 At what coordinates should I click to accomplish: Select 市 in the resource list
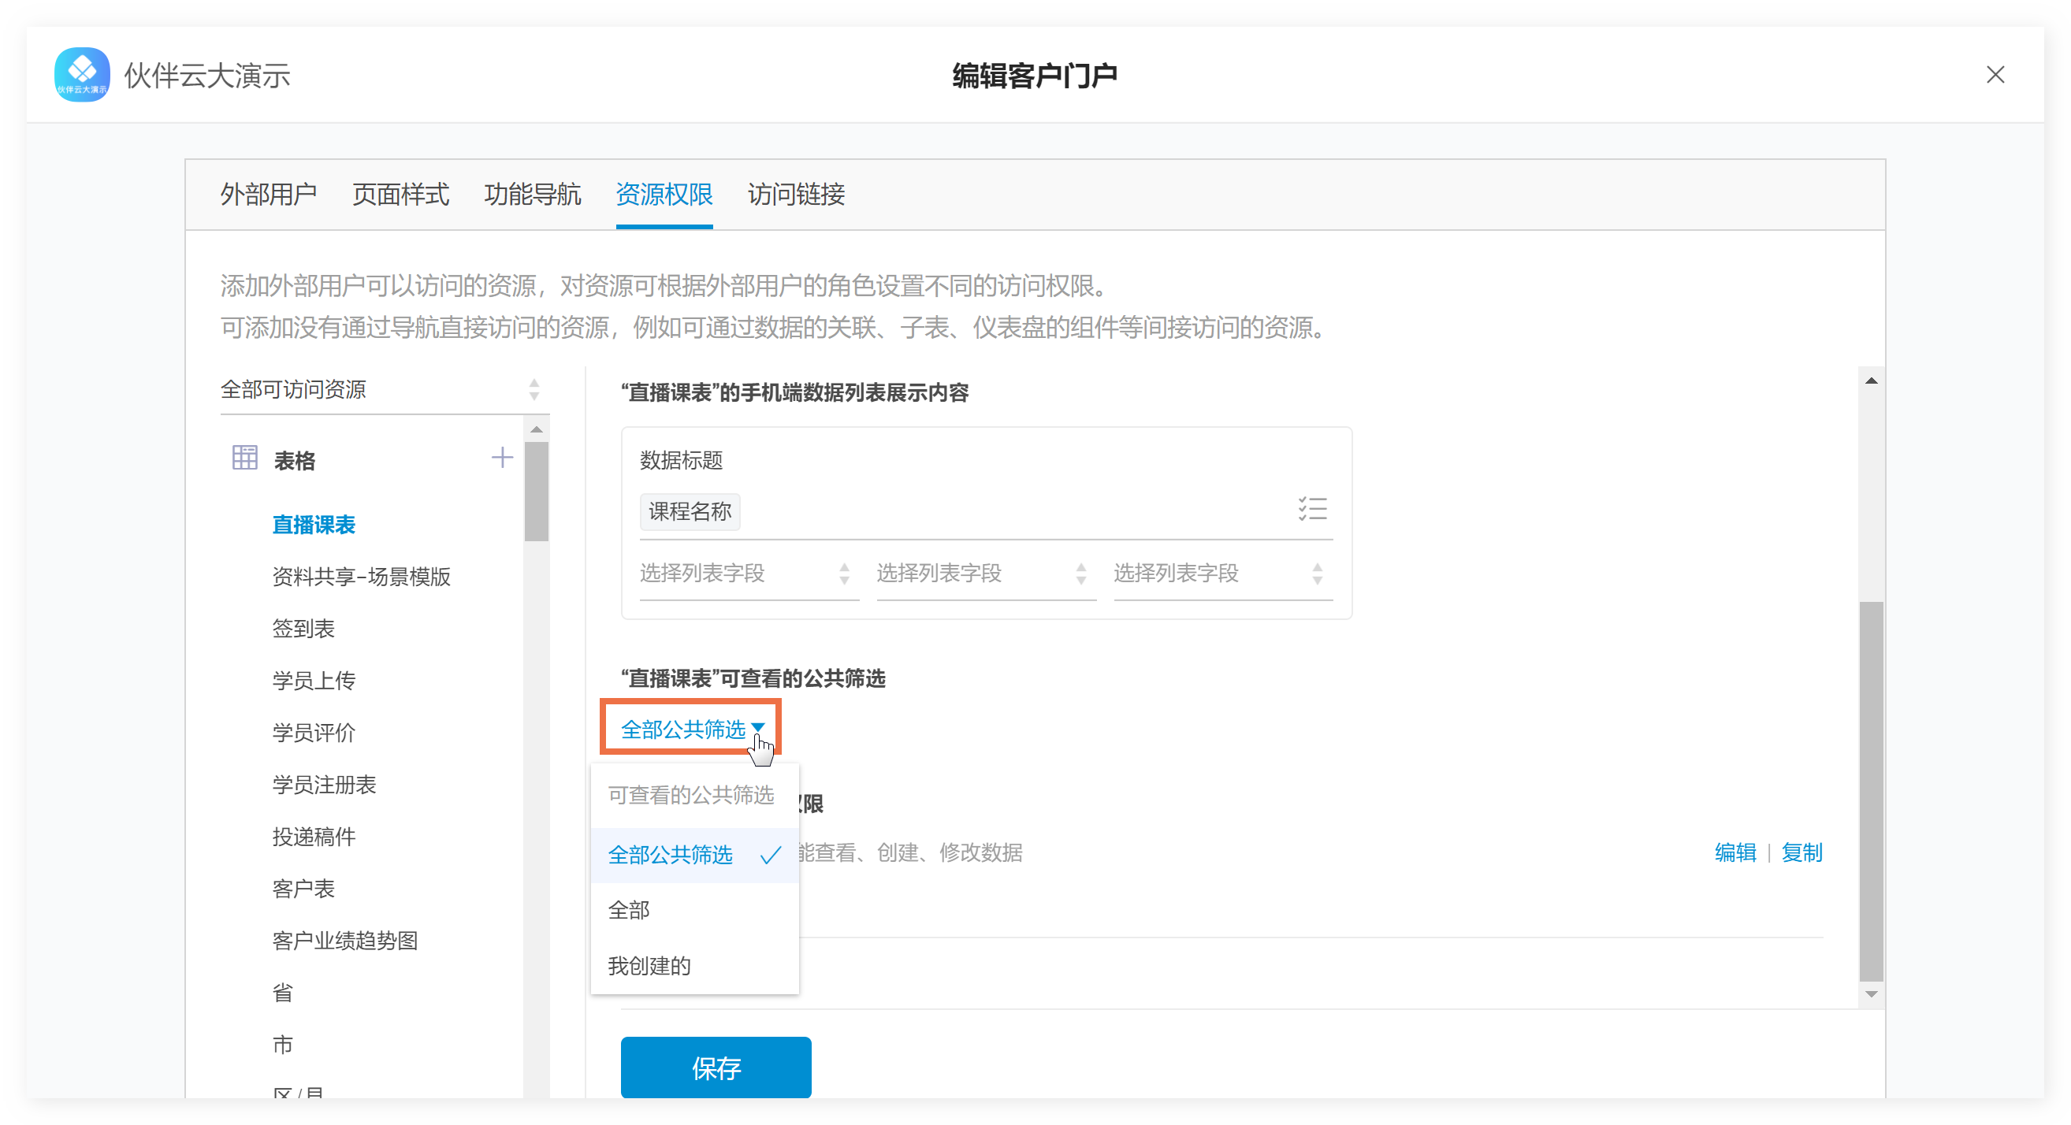pyautogui.click(x=282, y=1045)
